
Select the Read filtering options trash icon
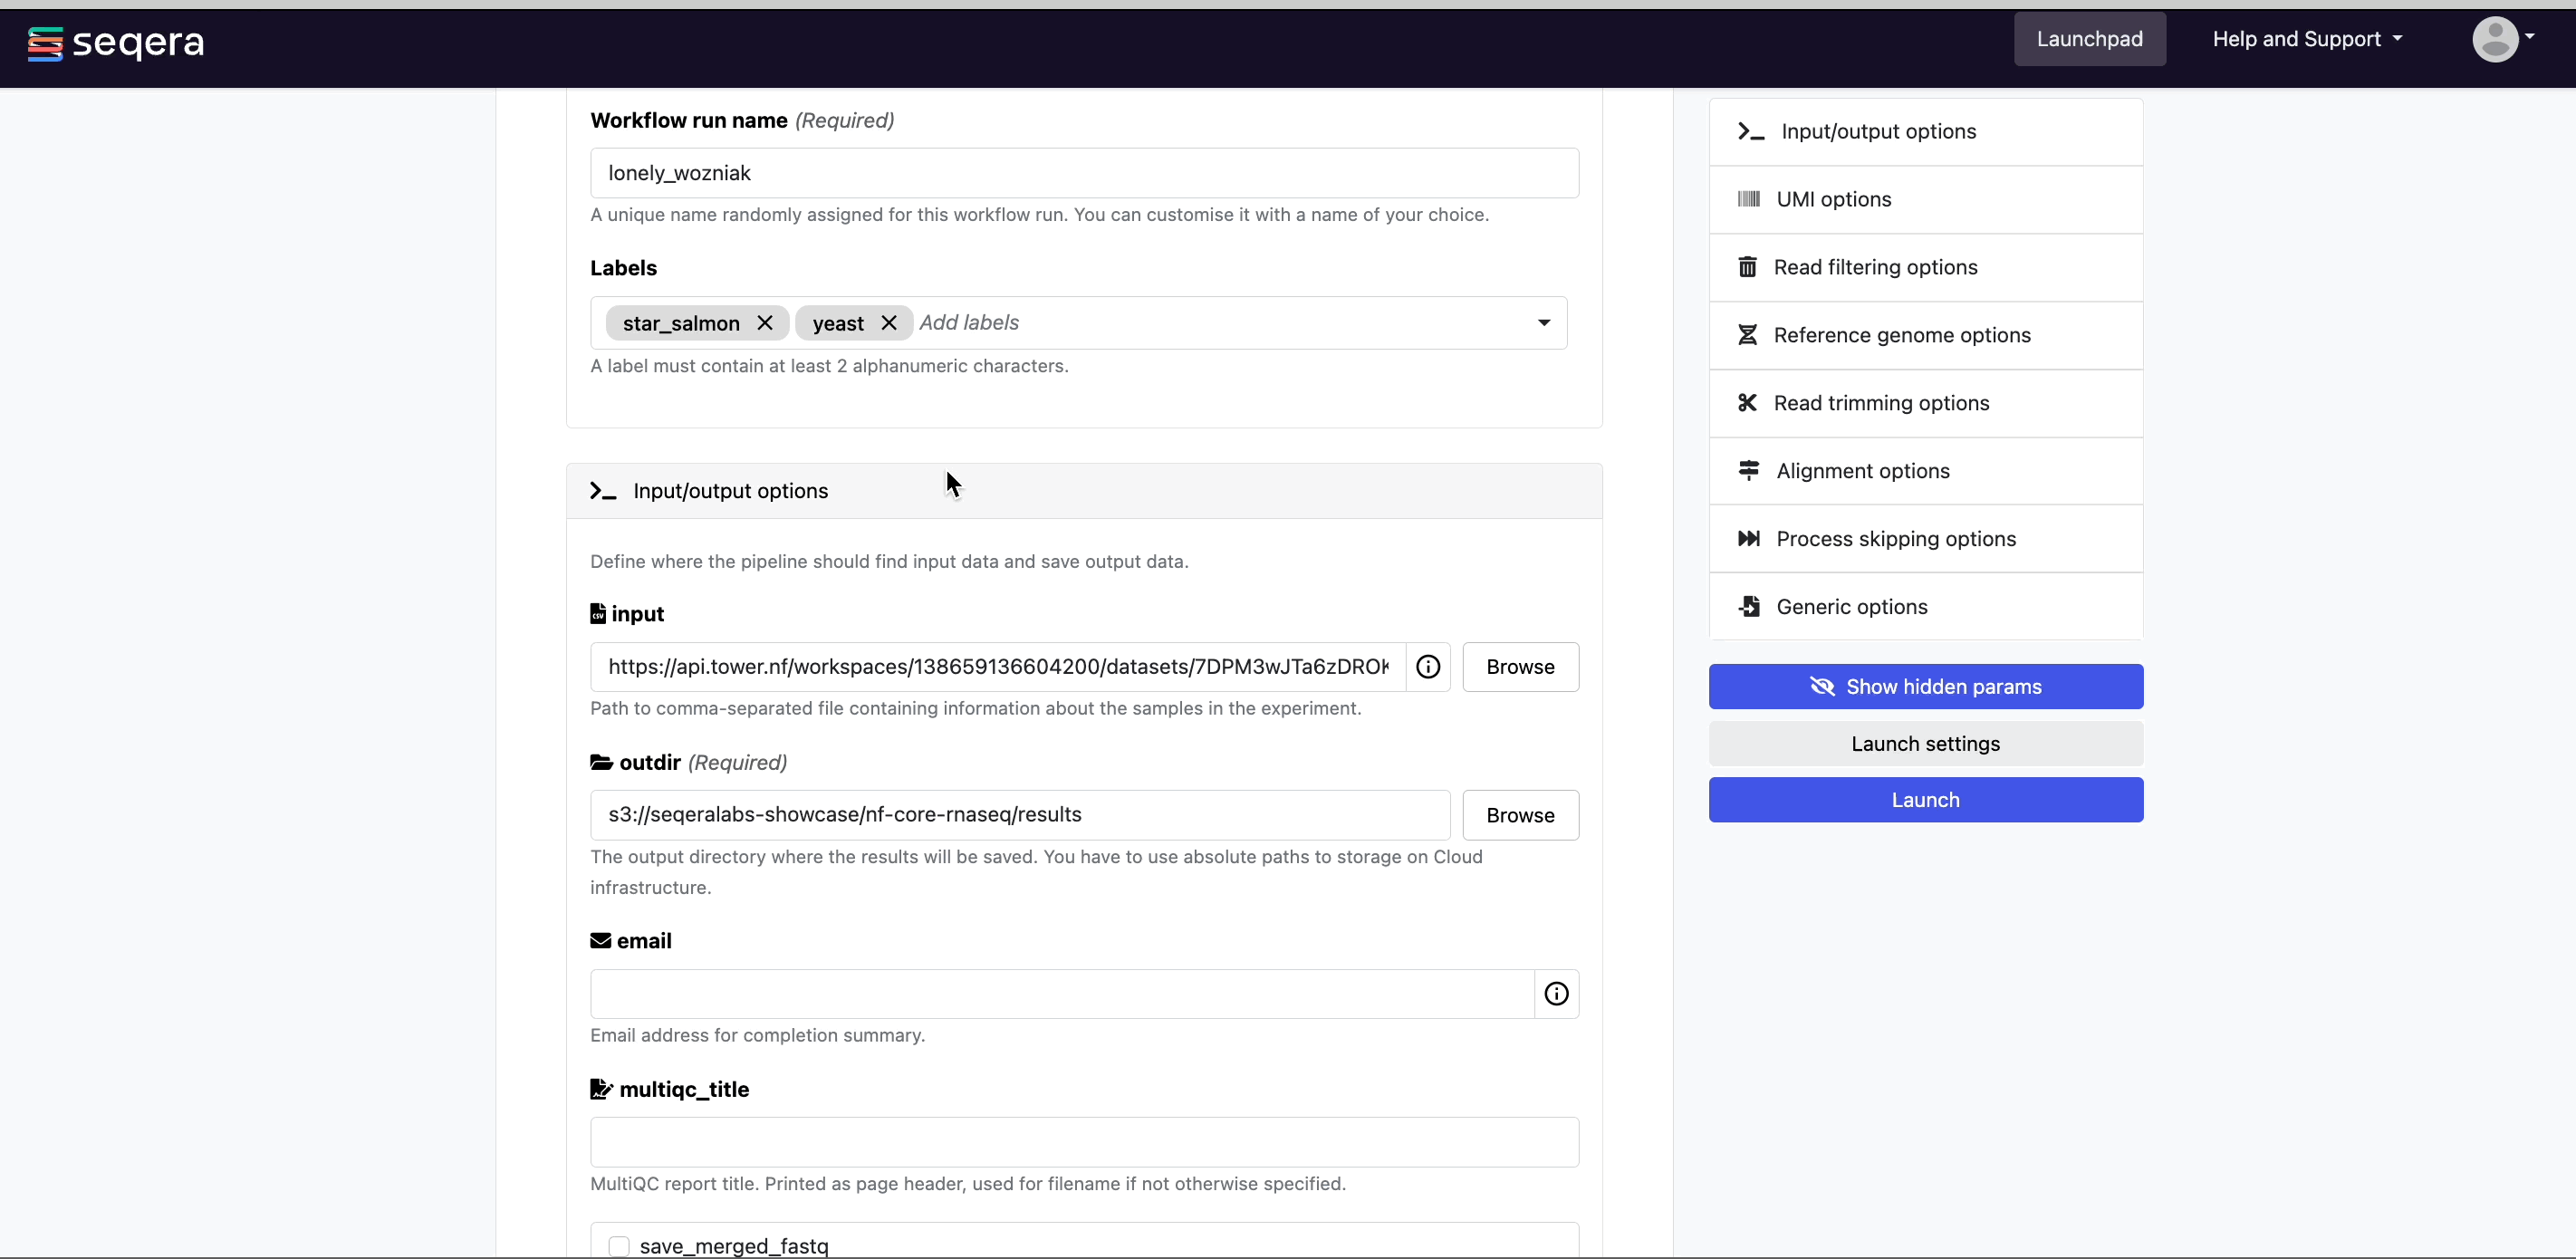(x=1748, y=266)
